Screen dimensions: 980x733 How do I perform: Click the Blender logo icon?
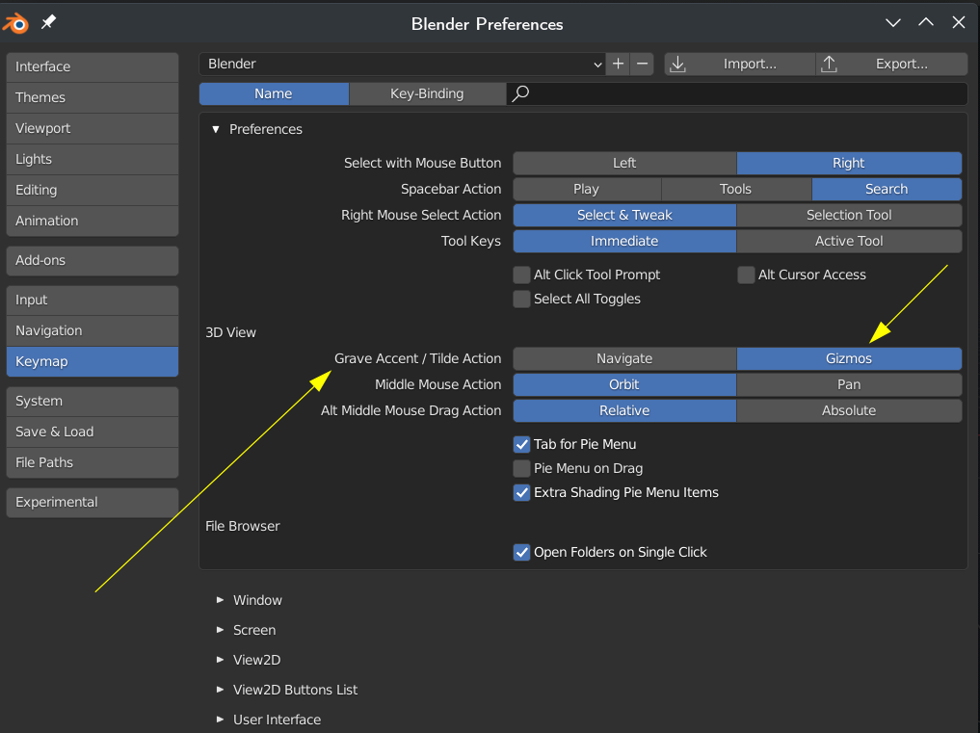[16, 24]
